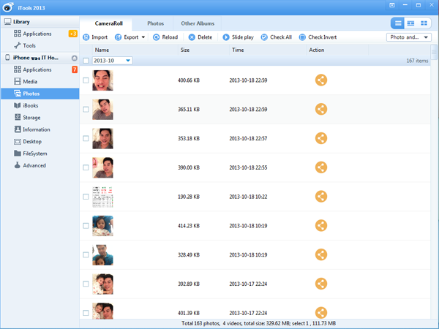
Task: Tick the checkbox for 365.11 KB photo
Action: coord(86,110)
